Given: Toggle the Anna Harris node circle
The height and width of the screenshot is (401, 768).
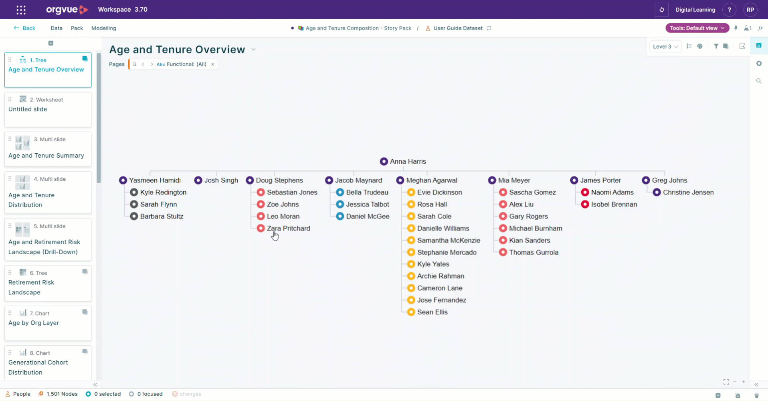Looking at the screenshot, I should [384, 161].
